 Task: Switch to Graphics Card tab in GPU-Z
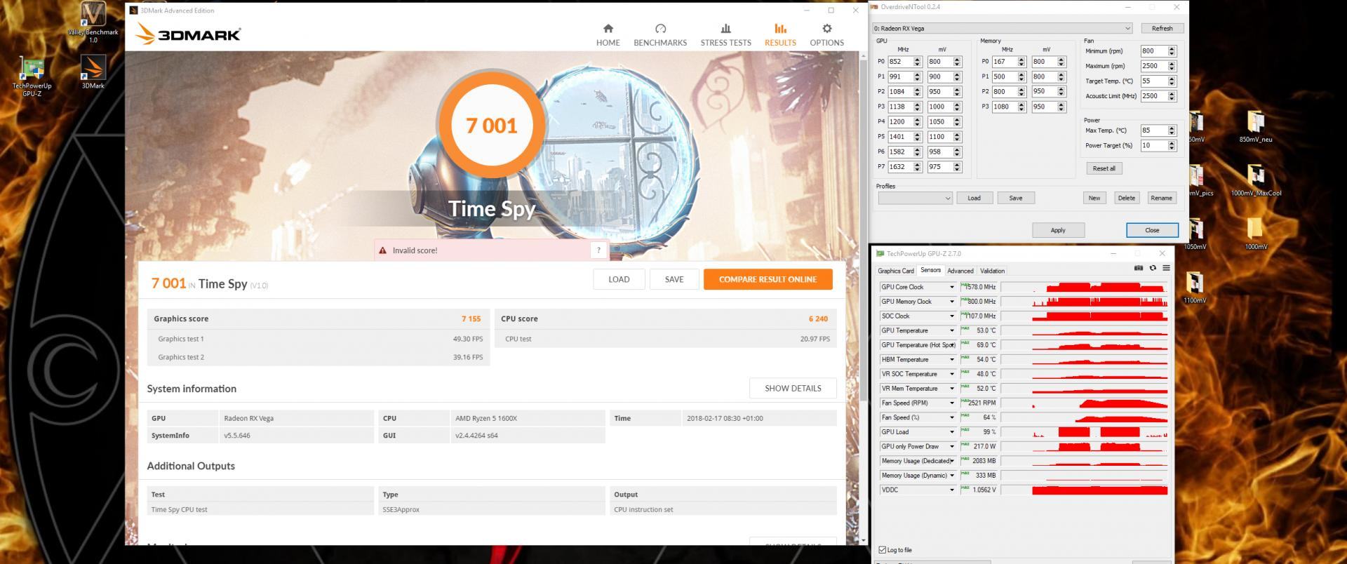point(895,271)
